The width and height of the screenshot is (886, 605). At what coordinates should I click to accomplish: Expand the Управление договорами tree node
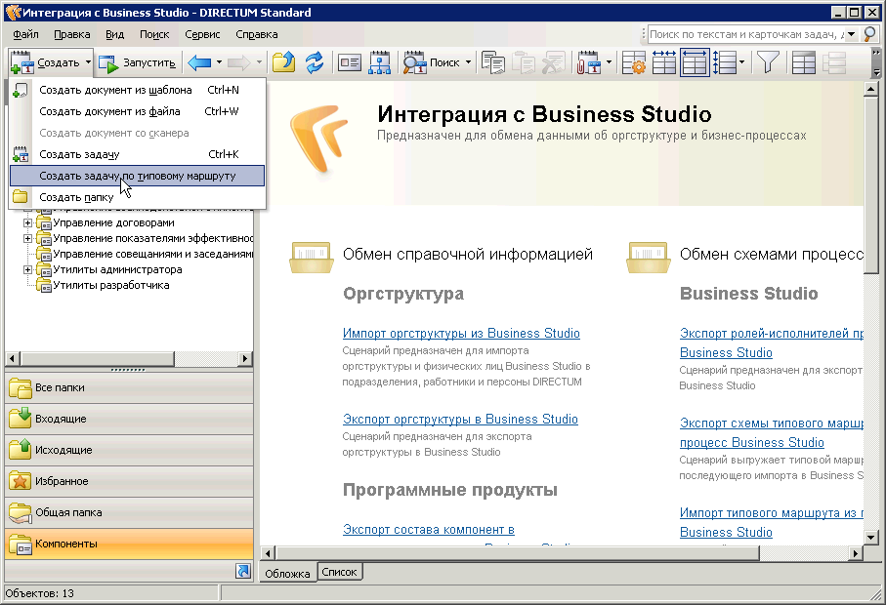coord(27,222)
